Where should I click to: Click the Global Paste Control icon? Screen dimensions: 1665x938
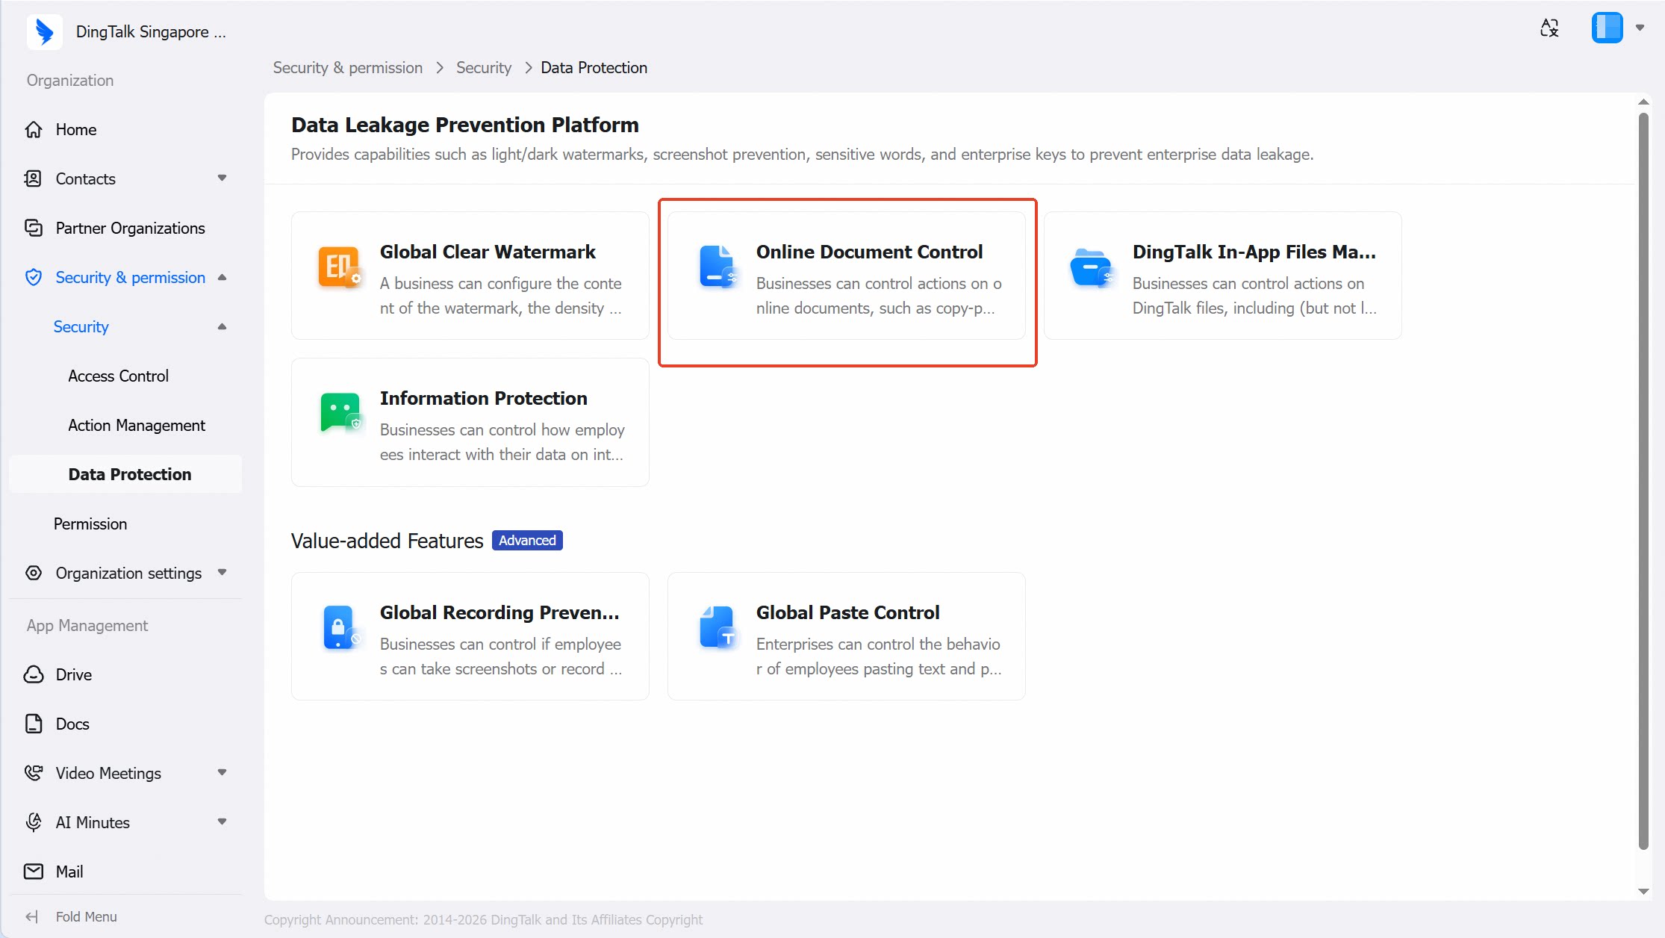point(718,627)
